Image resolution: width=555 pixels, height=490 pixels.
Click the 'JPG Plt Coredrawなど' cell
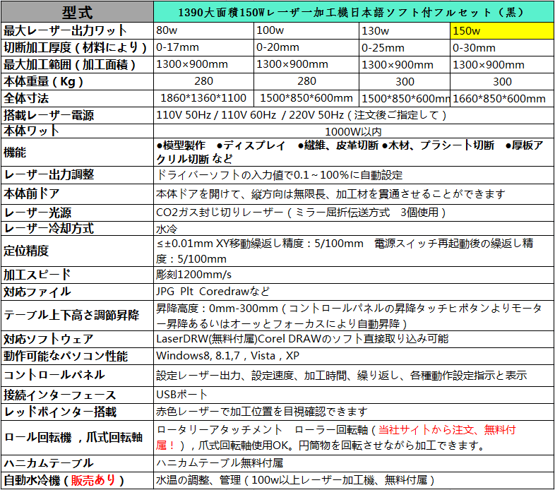pyautogui.click(x=353, y=292)
